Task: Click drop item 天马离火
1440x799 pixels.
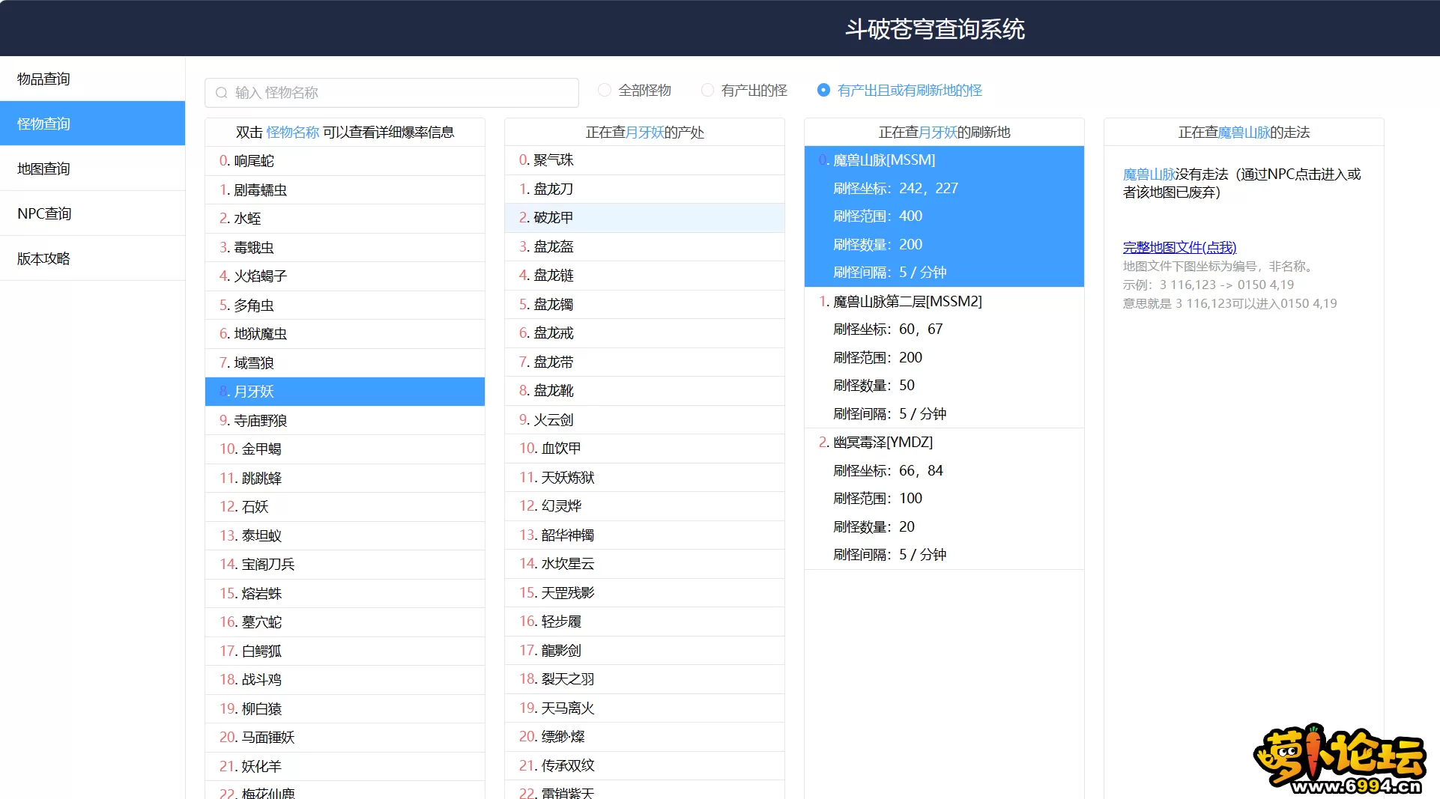Action: 644,708
